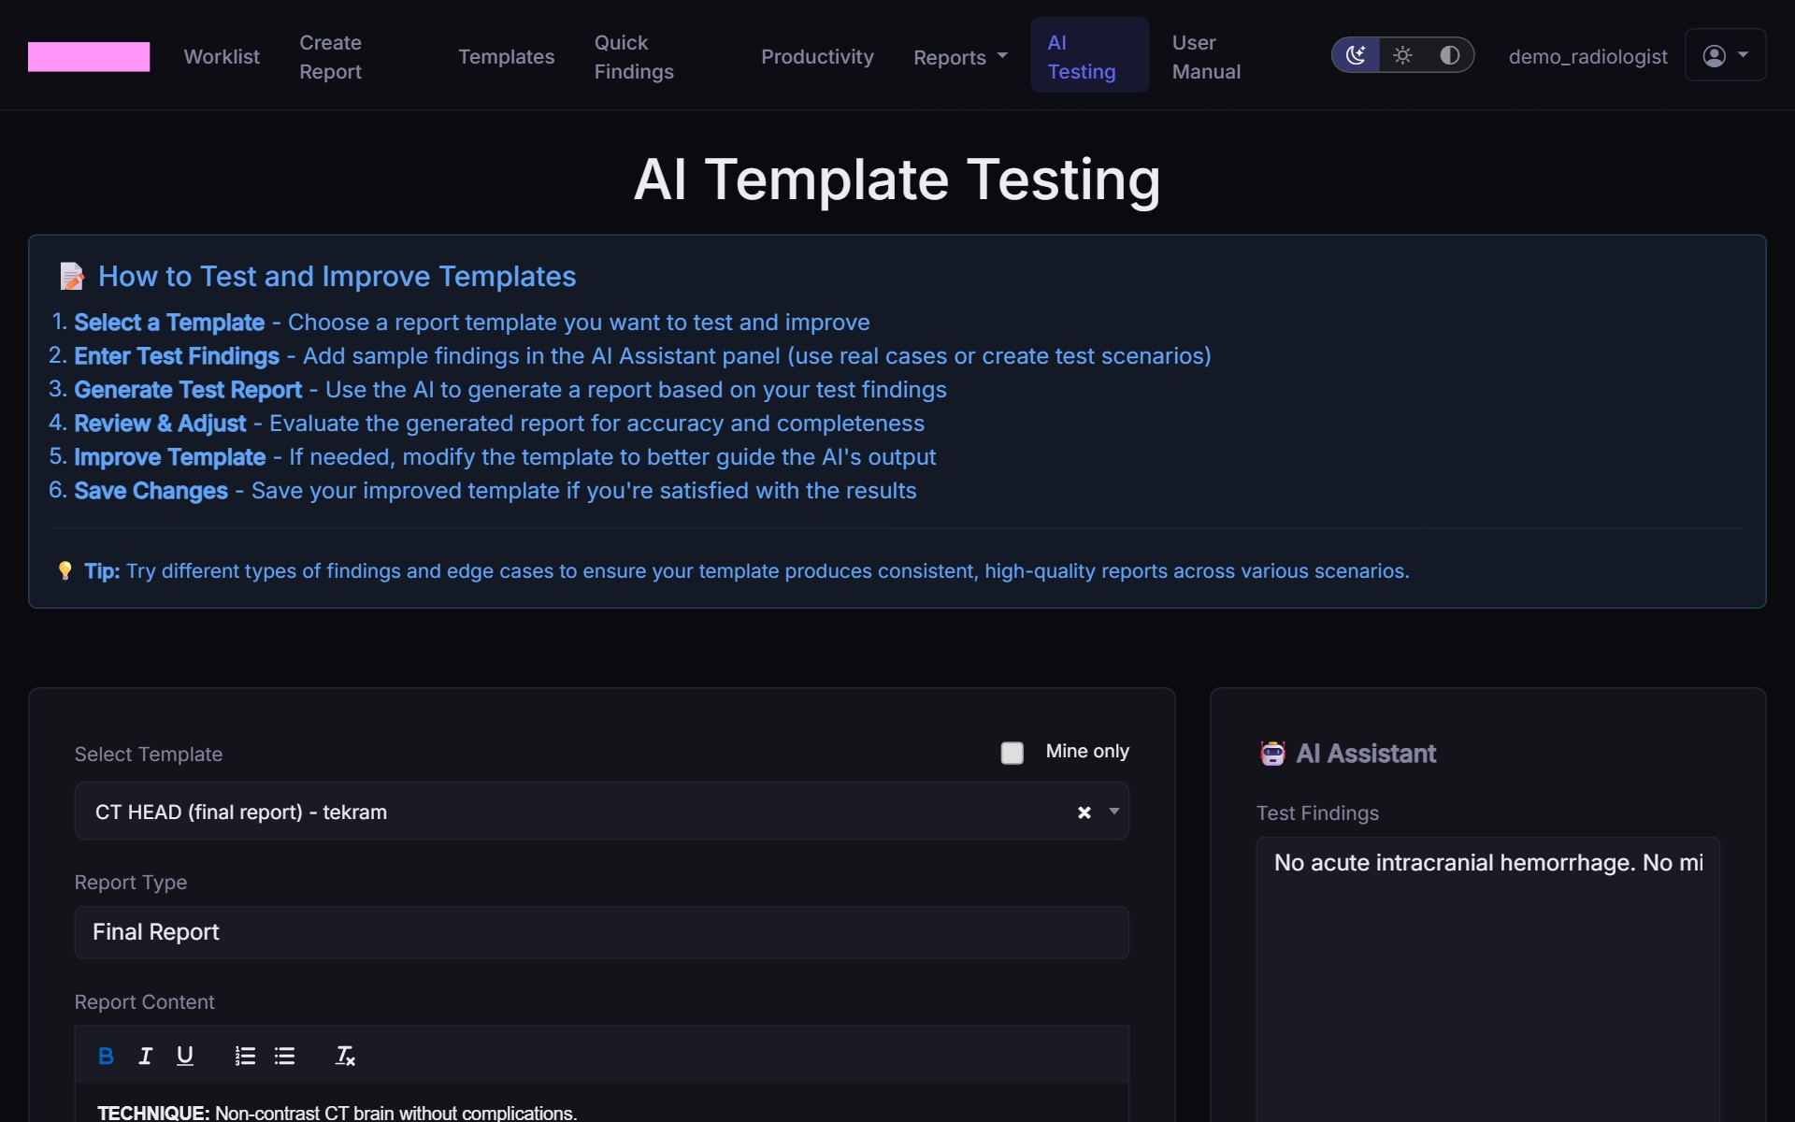Click the AI Template Testing heading
The image size is (1795, 1122).
pyautogui.click(x=897, y=179)
